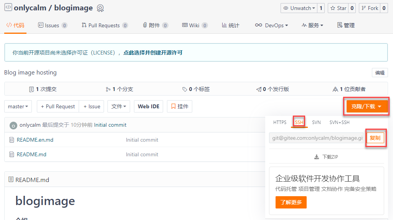Click the download icon beside 下载ZIP
This screenshot has height=220, width=393.
[317, 157]
